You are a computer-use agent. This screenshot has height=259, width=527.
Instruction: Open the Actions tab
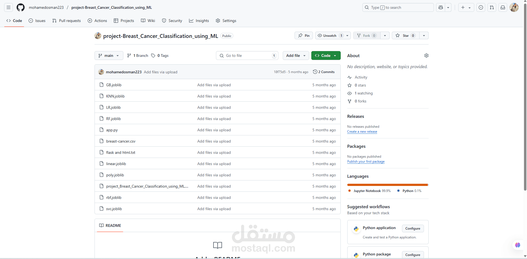pos(97,21)
